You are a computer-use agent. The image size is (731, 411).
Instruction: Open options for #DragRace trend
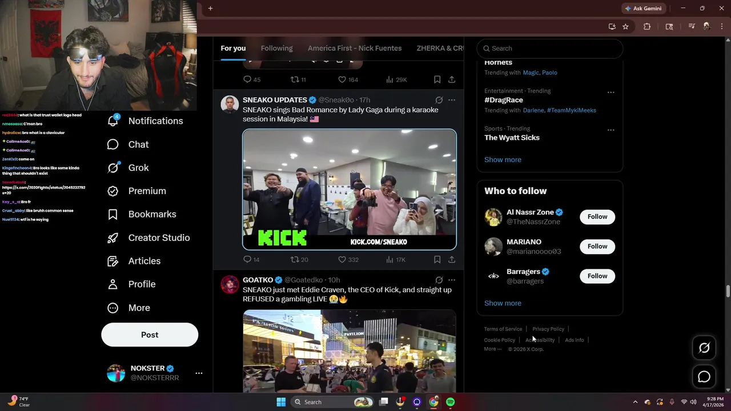[610, 92]
